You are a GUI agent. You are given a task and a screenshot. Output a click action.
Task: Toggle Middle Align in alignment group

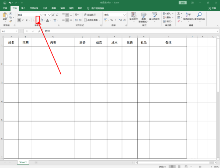pos(67,14)
